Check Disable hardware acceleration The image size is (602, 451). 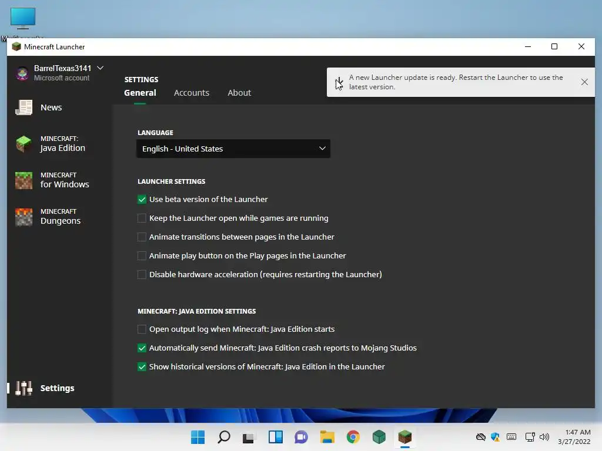click(x=142, y=275)
